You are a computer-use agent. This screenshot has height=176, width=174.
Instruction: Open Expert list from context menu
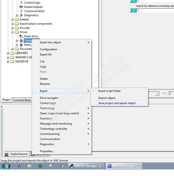62,55
